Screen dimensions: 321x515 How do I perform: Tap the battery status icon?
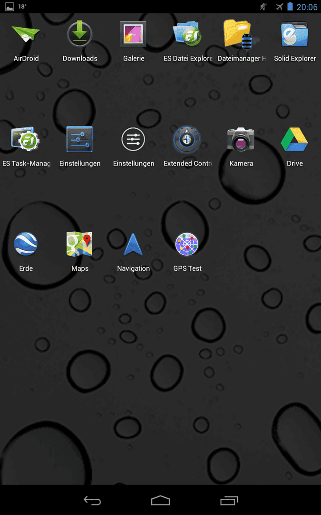coord(290,7)
